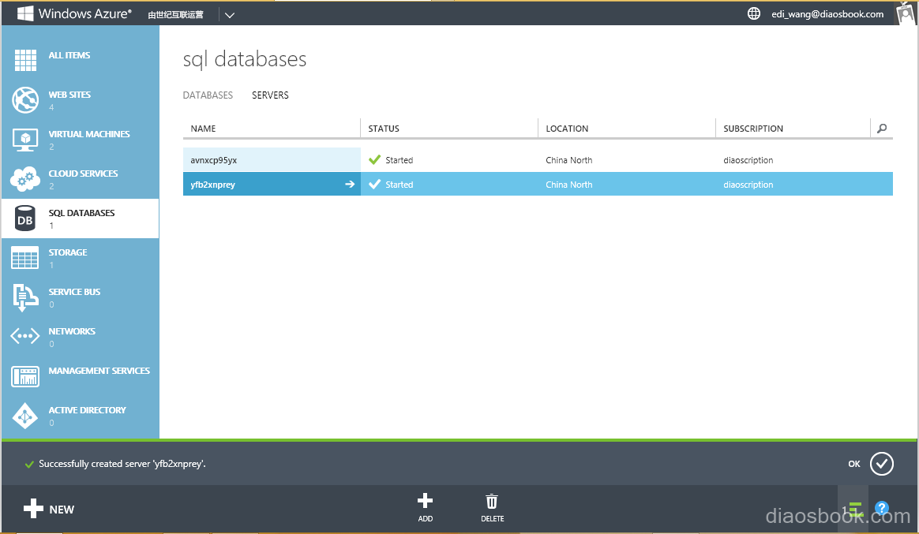
Task: Open account menu edi_wang@diaosbook.com
Action: click(x=827, y=14)
